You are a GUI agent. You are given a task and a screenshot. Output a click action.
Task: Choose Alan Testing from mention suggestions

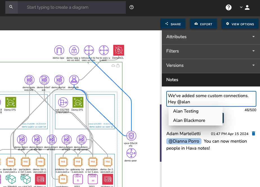point(186,111)
